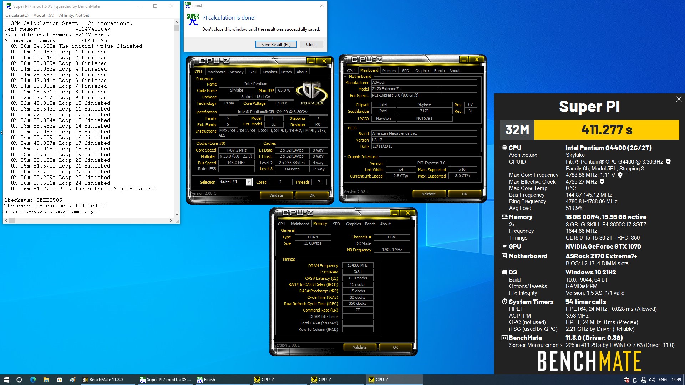This screenshot has height=385, width=685.
Task: Click the Checksum: BEEBB585 line
Action: pos(33,200)
